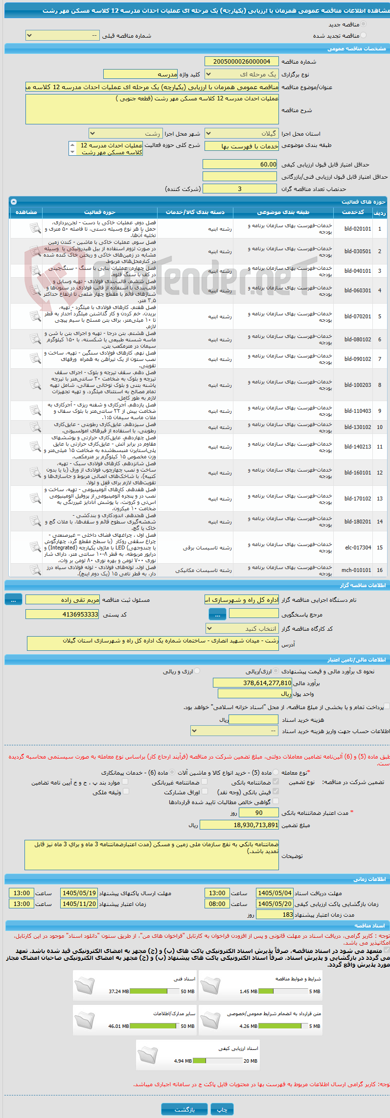Toggle the اسناد خزانه اسلامی payment checkbox
390x1118 pixels.
pos(387,707)
